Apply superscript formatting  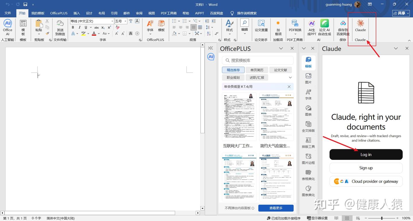110,27
